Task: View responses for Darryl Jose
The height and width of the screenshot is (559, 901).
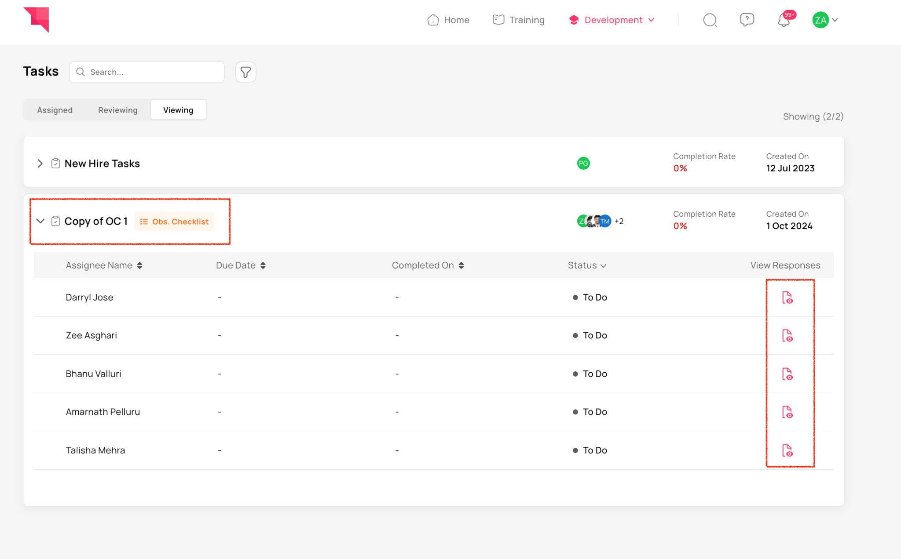Action: [x=787, y=298]
